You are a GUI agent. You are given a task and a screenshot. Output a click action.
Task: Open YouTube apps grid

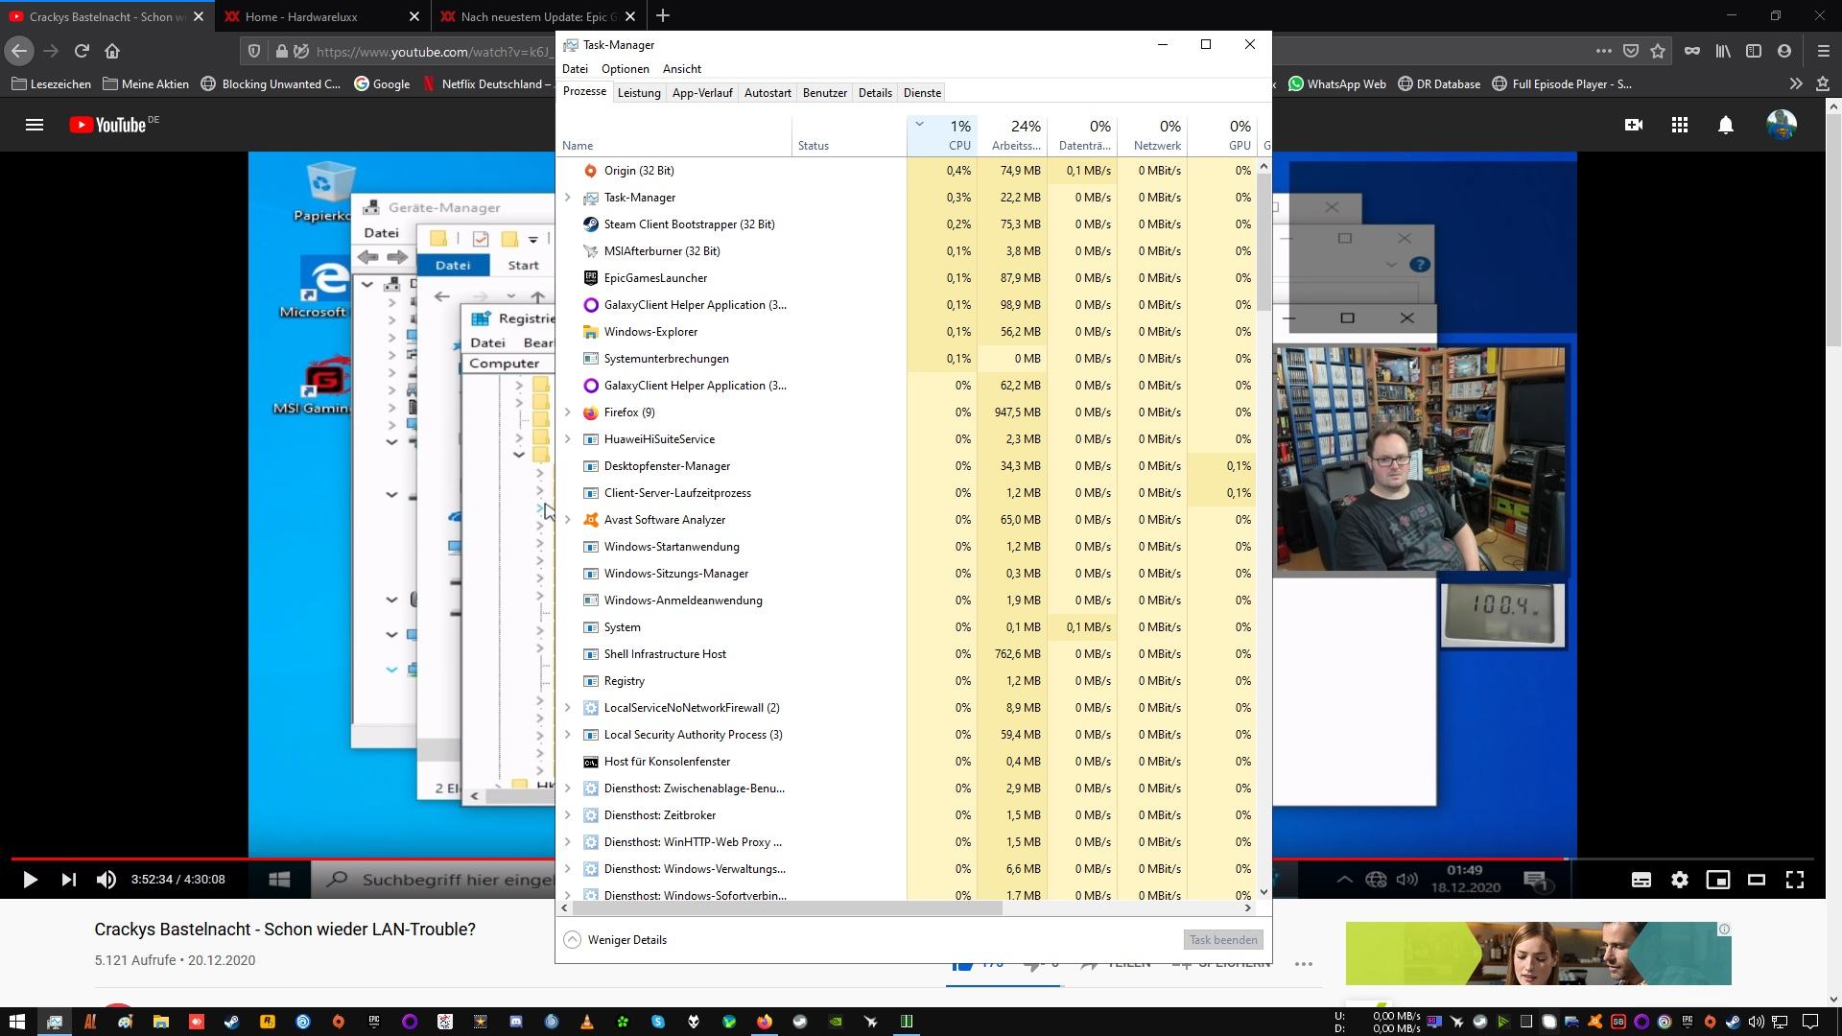(x=1680, y=125)
